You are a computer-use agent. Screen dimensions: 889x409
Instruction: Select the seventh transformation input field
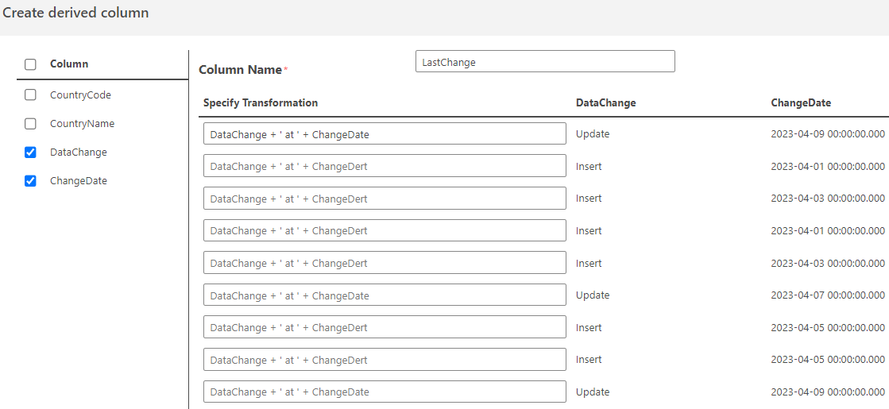click(x=385, y=327)
